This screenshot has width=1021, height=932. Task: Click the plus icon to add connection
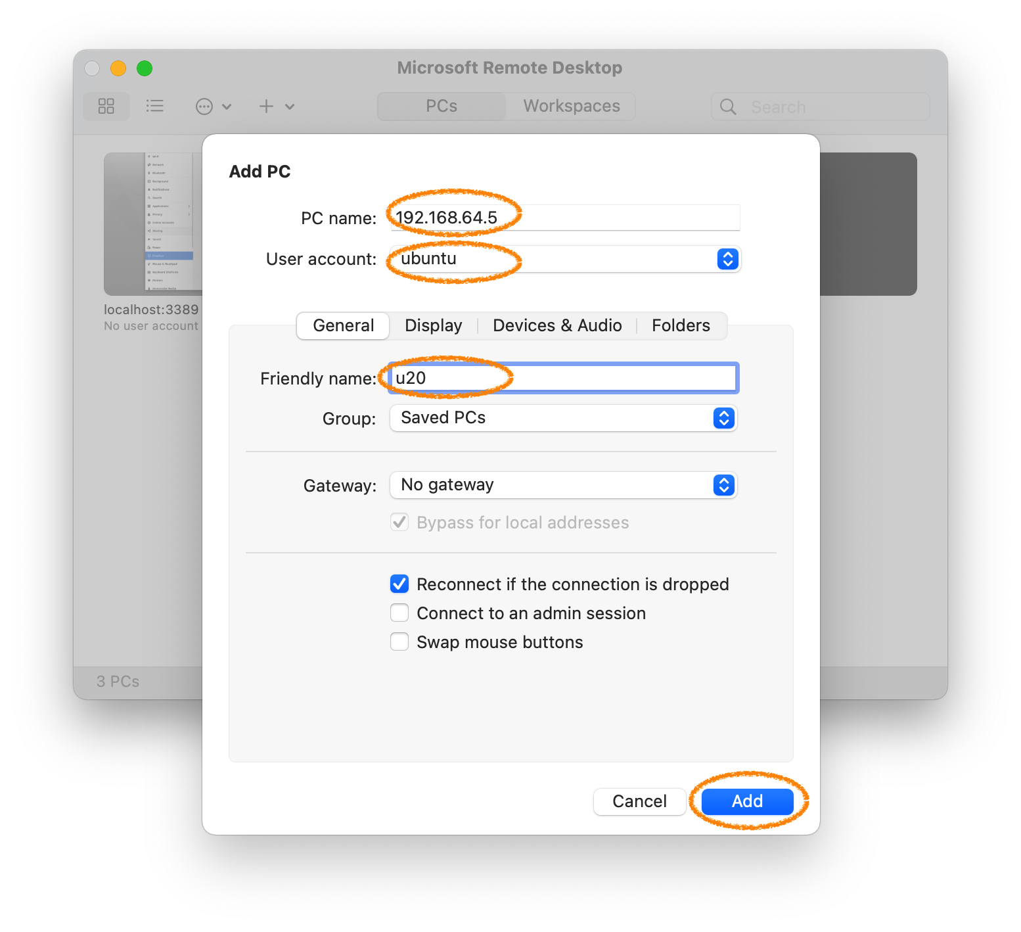(266, 106)
